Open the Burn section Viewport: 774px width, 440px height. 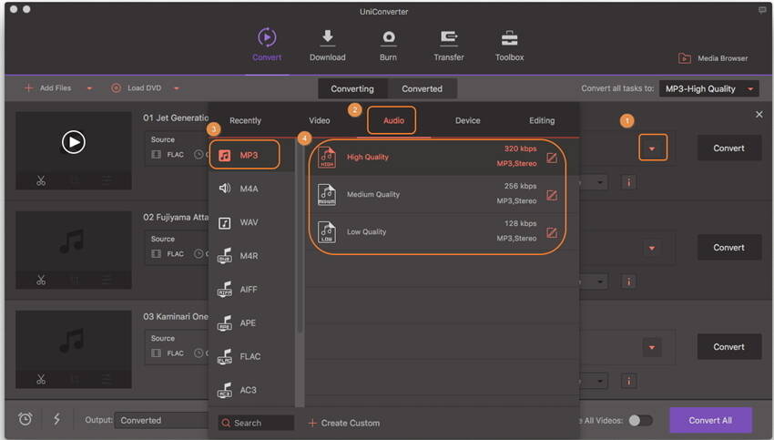pyautogui.click(x=388, y=46)
